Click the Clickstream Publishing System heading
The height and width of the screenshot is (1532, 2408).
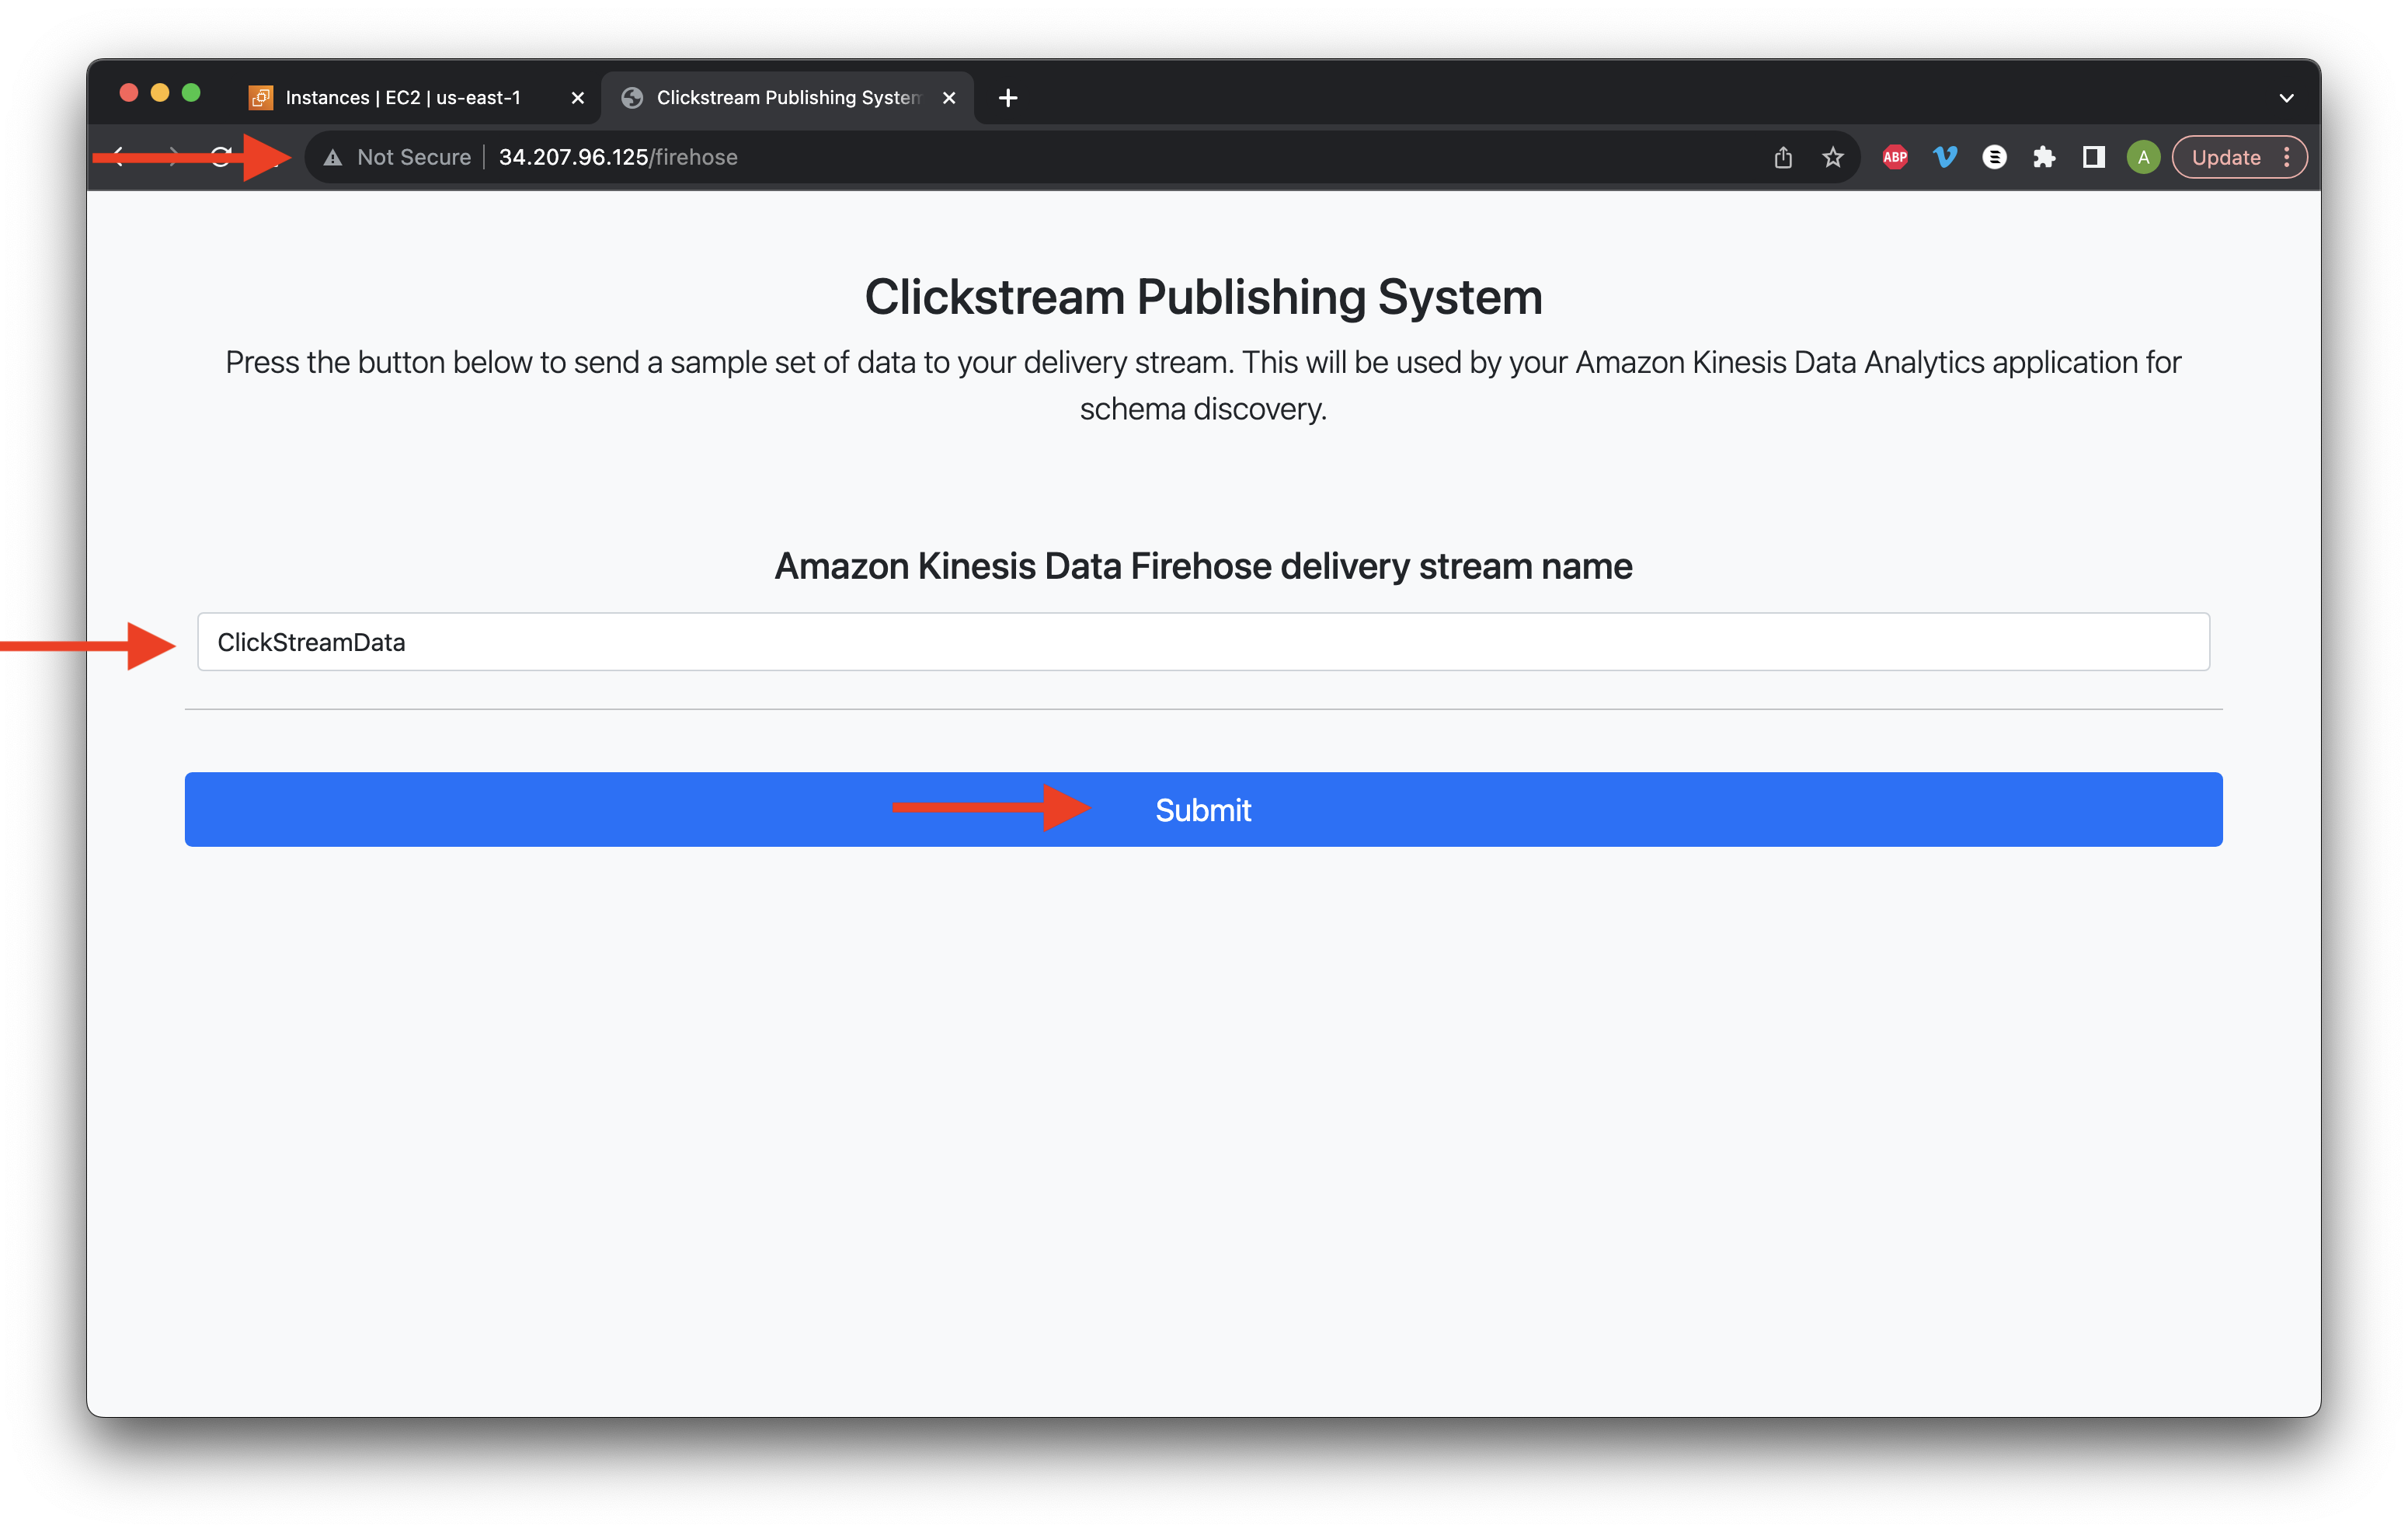1203,297
